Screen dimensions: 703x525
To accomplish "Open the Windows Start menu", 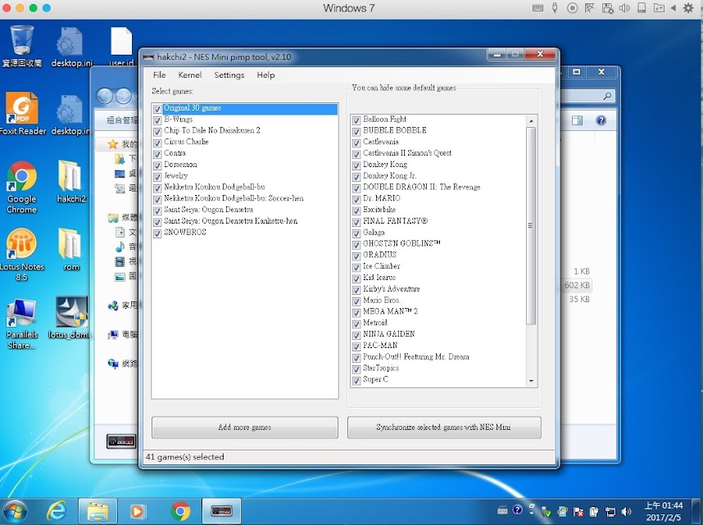I will 16,511.
